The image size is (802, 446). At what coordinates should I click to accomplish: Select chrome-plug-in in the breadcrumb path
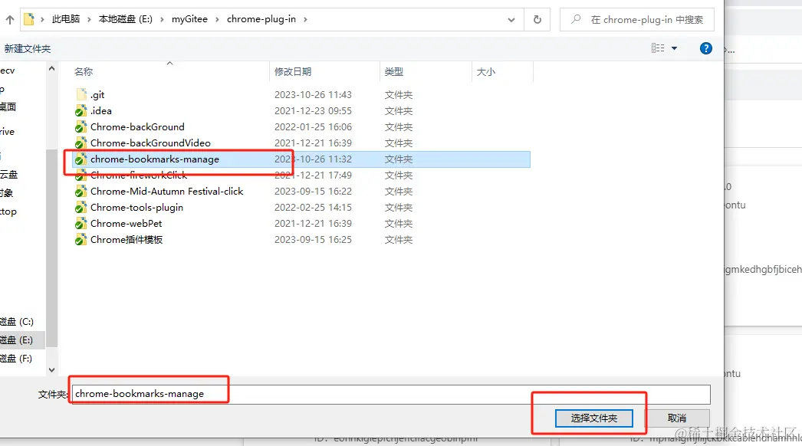click(x=261, y=19)
